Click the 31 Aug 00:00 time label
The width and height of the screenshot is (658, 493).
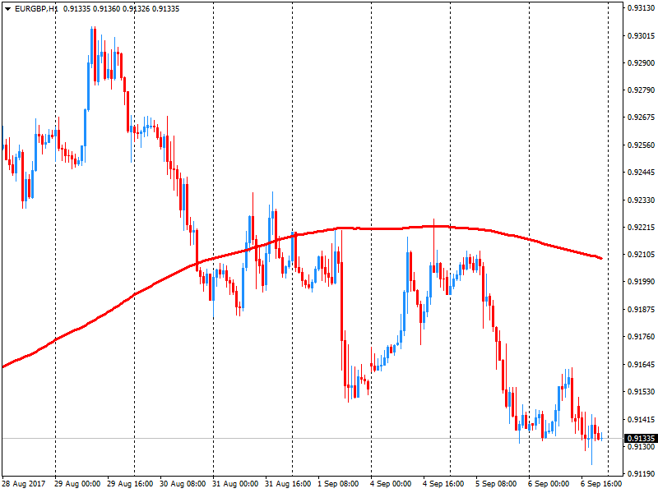point(235,484)
